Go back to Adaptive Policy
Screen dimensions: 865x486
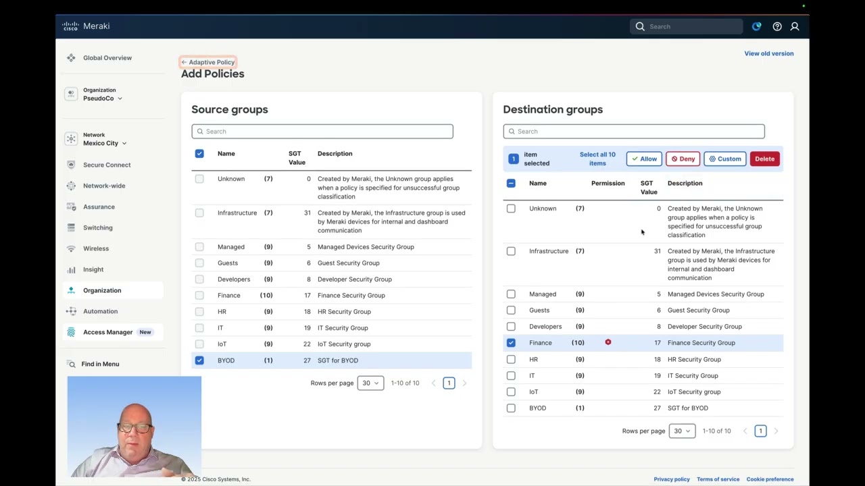(x=208, y=62)
